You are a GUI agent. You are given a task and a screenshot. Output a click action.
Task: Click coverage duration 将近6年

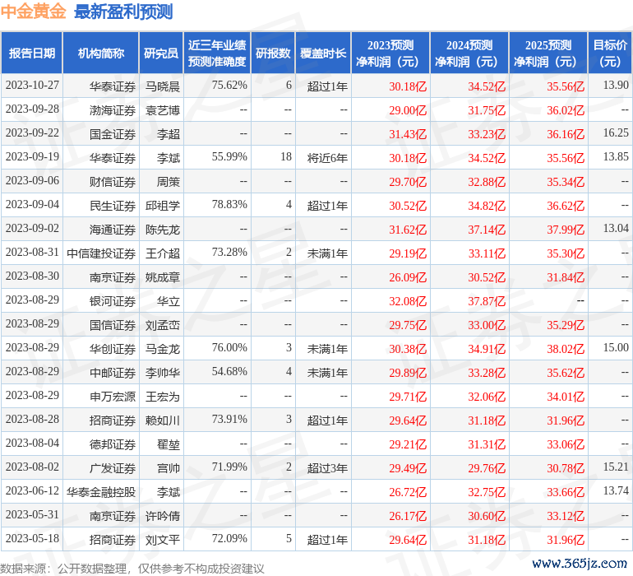pyautogui.click(x=327, y=158)
